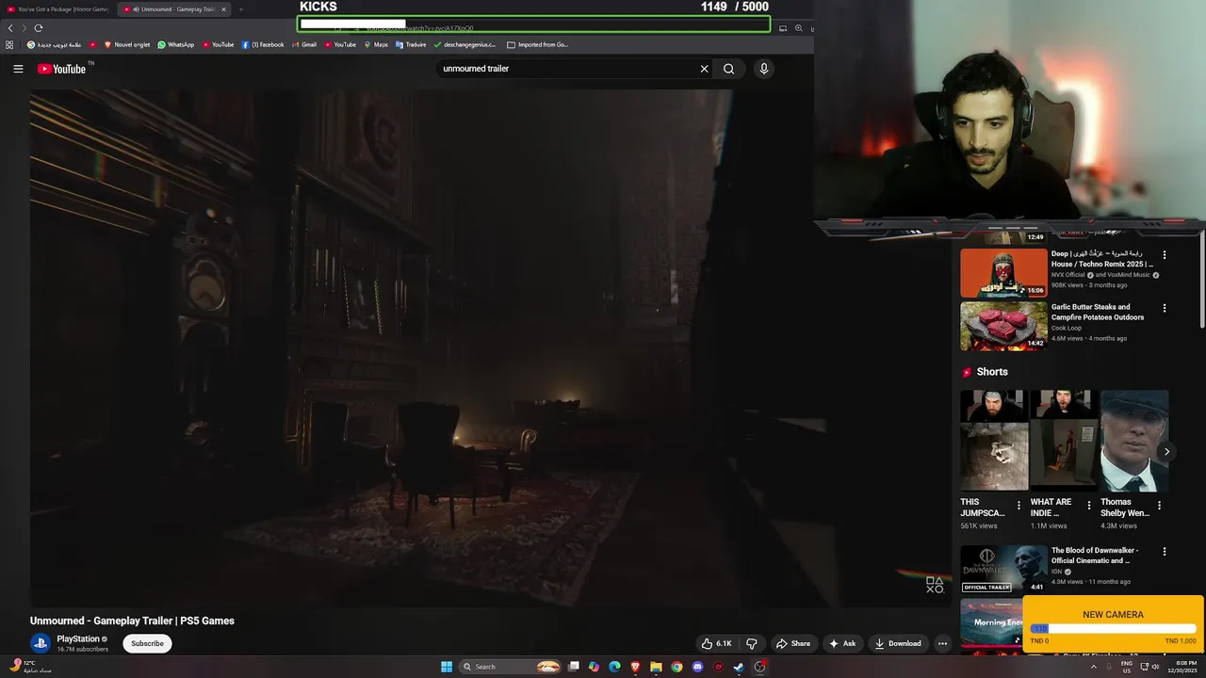Open options for Blood of Dawnwalker video
The image size is (1206, 678).
[1165, 552]
